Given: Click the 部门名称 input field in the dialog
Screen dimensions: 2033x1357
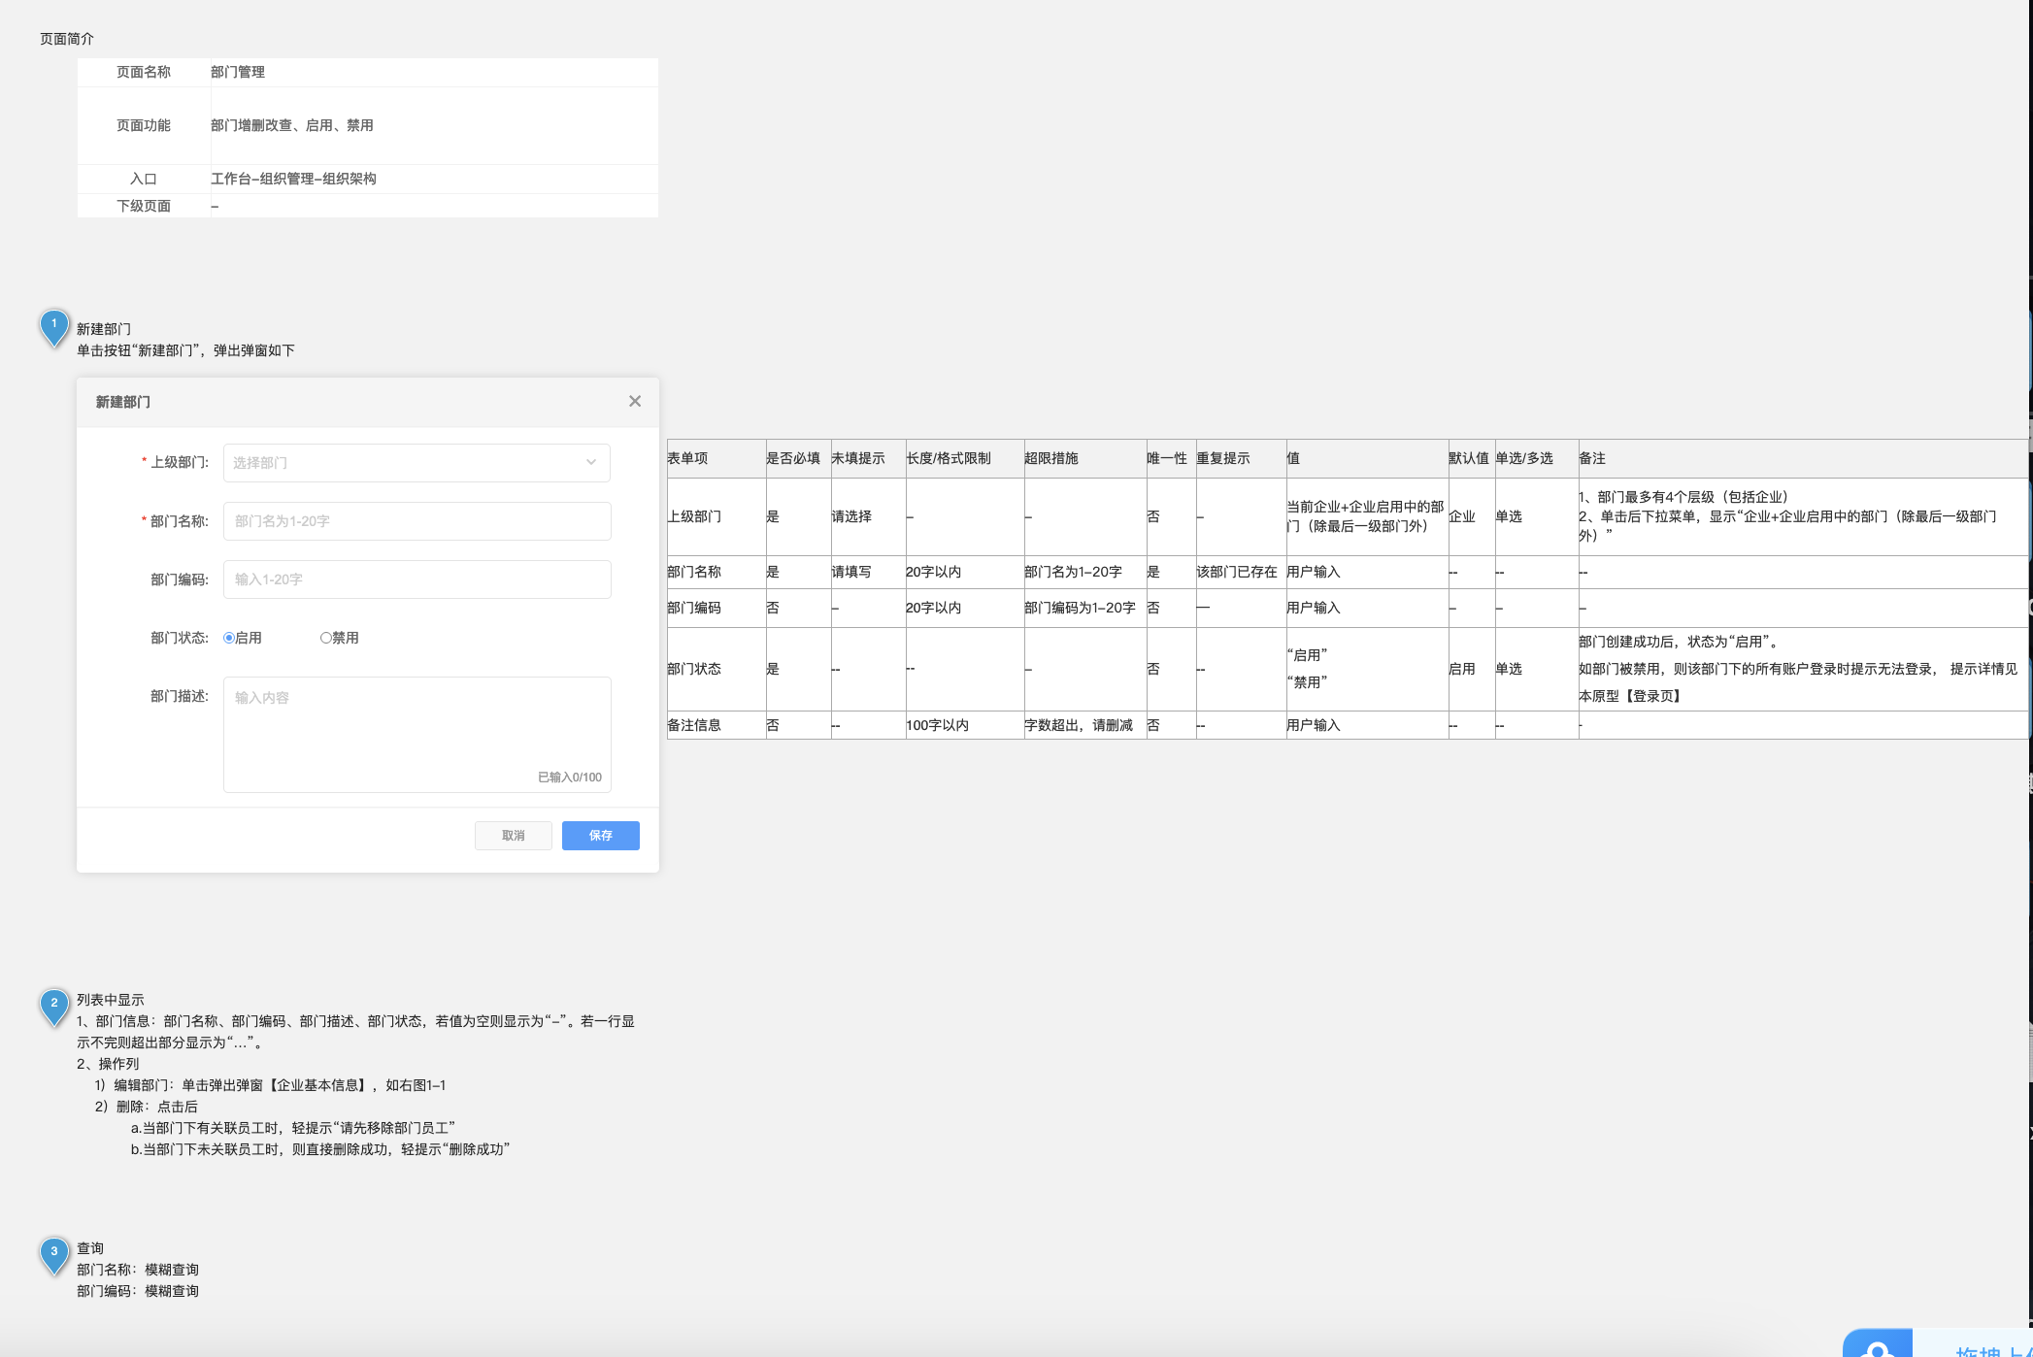Looking at the screenshot, I should pyautogui.click(x=417, y=521).
